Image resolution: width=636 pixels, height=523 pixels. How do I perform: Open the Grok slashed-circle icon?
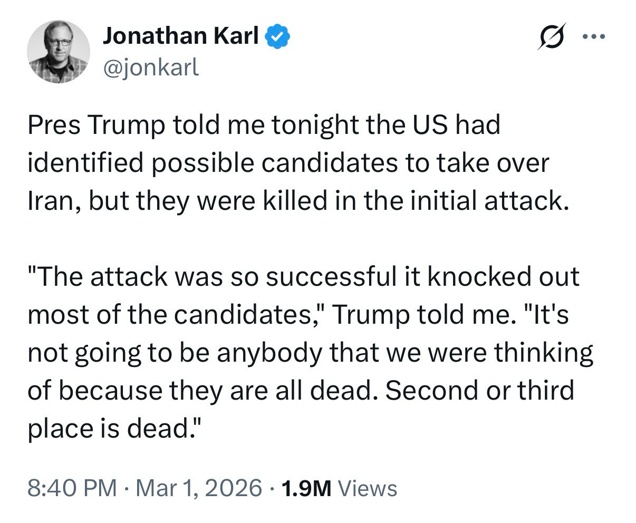550,37
